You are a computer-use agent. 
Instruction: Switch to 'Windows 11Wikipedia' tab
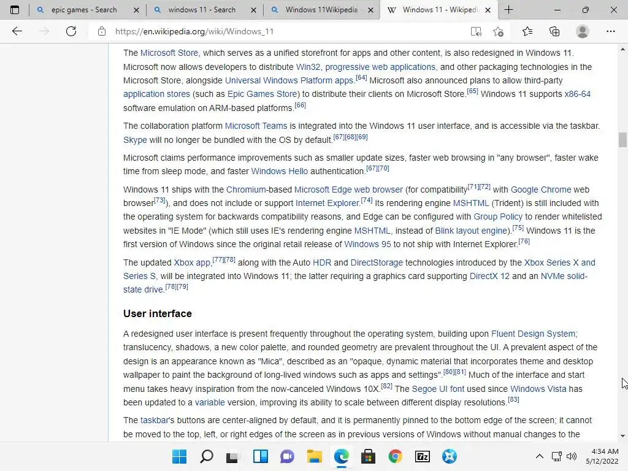tap(321, 10)
